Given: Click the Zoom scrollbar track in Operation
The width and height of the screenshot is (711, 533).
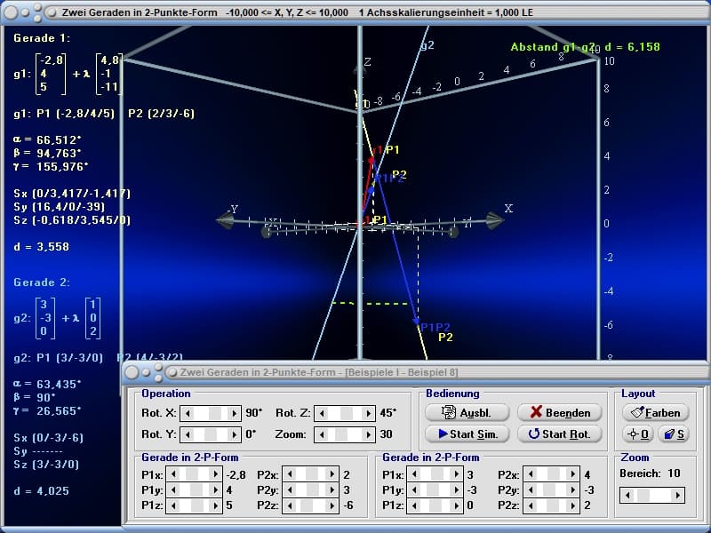Looking at the screenshot, I should 345,434.
